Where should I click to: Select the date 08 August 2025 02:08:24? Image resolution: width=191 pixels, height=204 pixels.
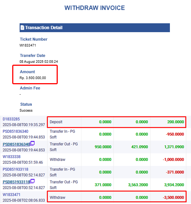(x=39, y=62)
